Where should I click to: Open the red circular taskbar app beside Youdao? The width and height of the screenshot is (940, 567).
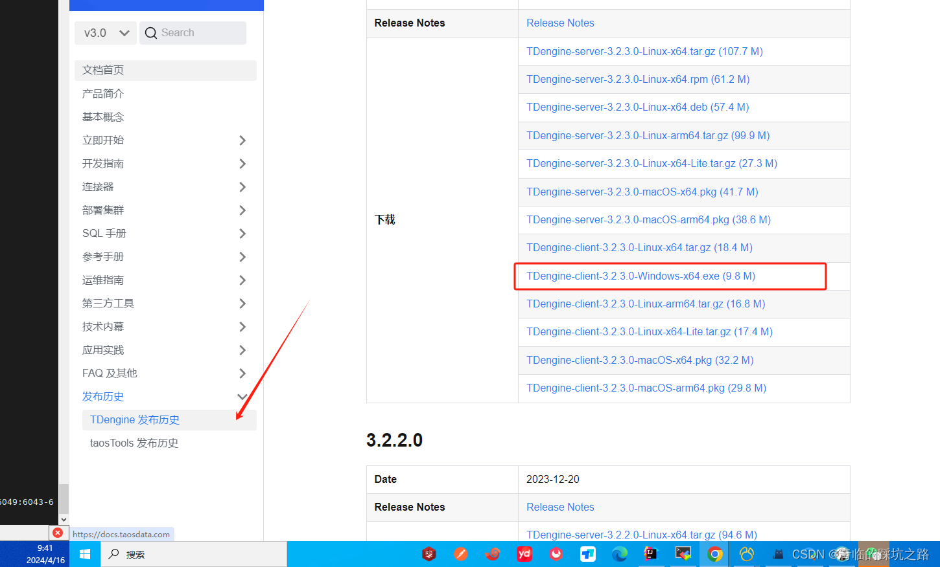(x=556, y=554)
